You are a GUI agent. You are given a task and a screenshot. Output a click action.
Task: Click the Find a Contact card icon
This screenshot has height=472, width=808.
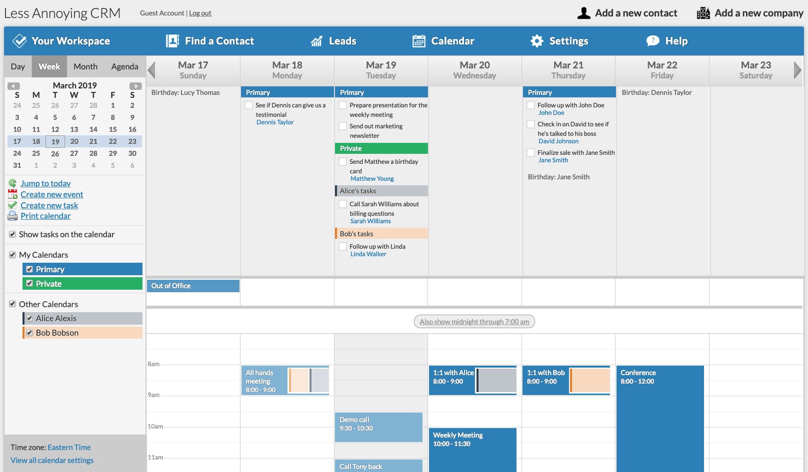click(x=172, y=41)
